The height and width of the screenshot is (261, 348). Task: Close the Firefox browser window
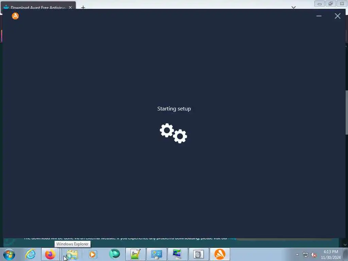(x=342, y=3)
